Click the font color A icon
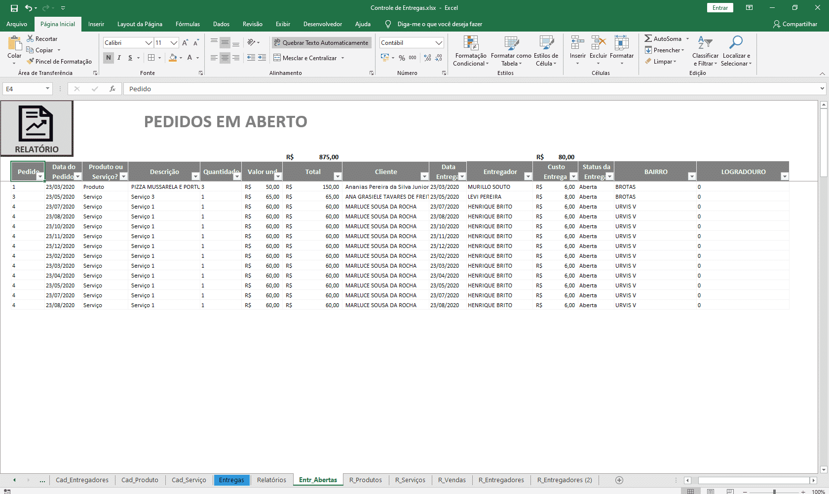829x494 pixels. (x=189, y=58)
